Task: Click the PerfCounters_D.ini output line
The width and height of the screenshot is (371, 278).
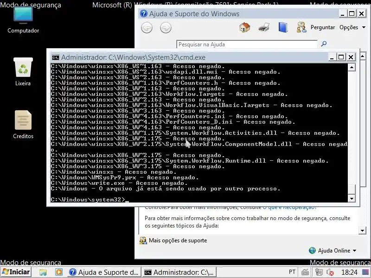Action: point(173,122)
